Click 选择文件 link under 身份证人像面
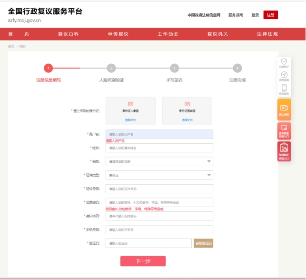 point(130,120)
